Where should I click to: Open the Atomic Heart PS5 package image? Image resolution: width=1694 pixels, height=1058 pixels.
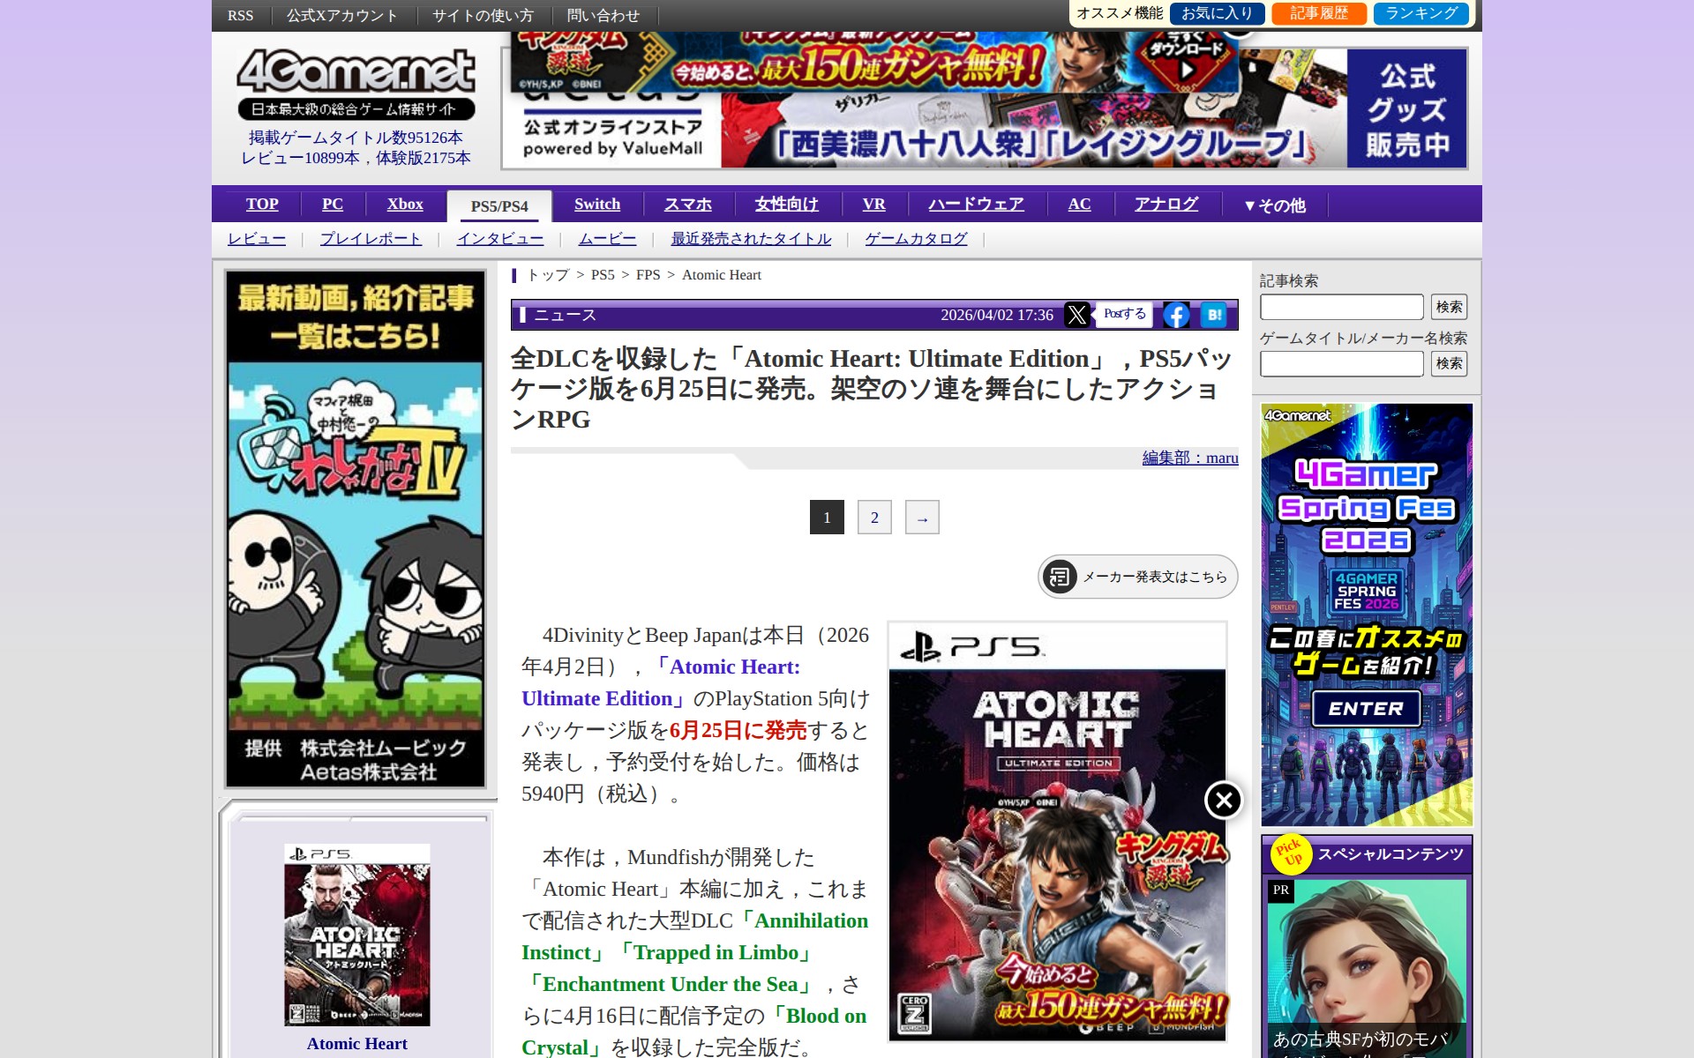pos(1057,832)
